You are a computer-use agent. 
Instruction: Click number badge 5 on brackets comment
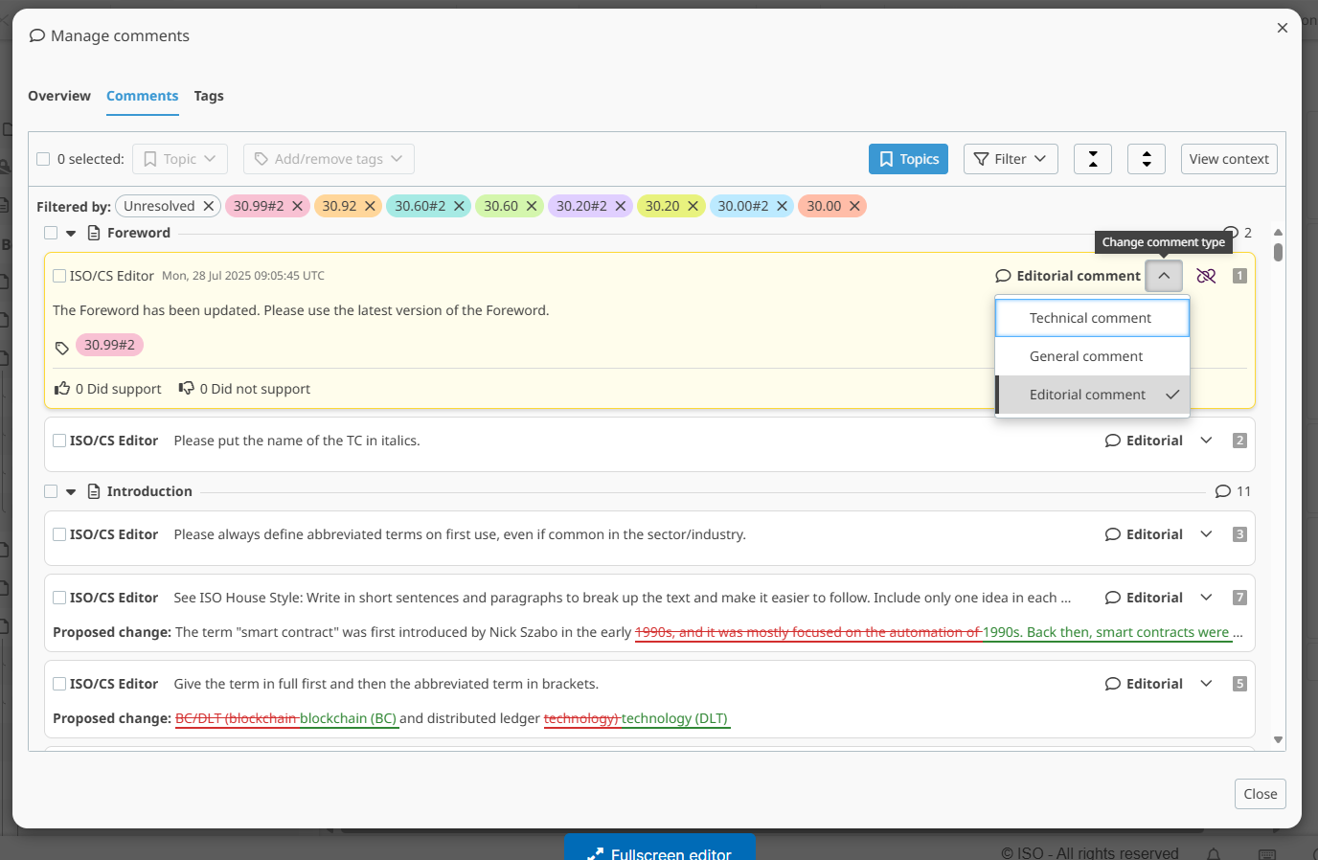click(x=1239, y=684)
